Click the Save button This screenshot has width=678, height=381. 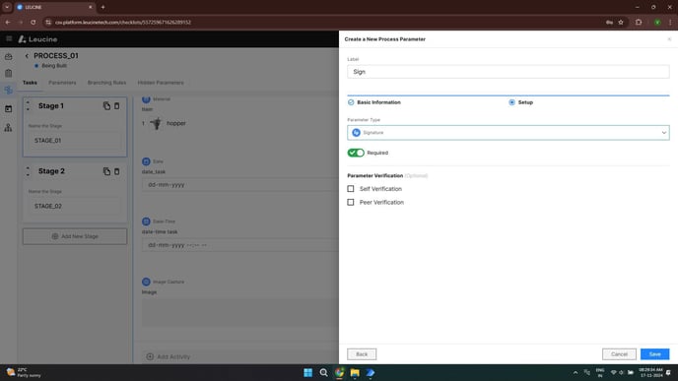654,354
